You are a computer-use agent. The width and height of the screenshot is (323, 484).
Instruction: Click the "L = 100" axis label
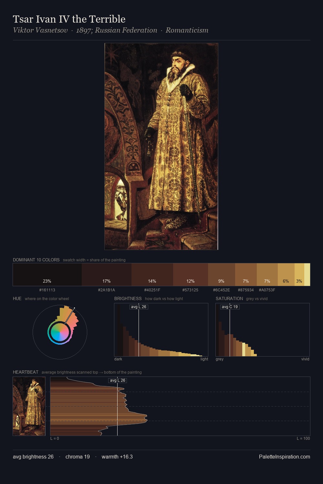pos(303,439)
